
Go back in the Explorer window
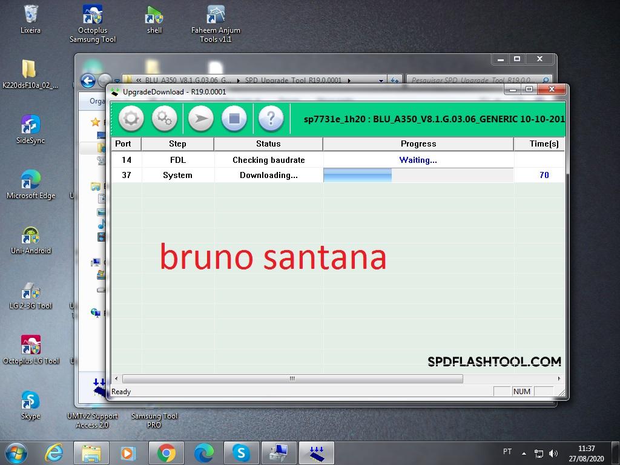point(88,81)
